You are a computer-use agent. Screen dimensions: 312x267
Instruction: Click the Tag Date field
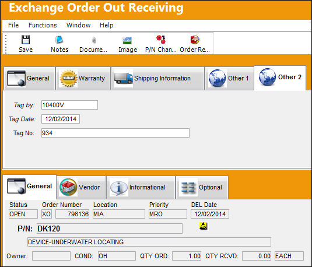coord(61,119)
